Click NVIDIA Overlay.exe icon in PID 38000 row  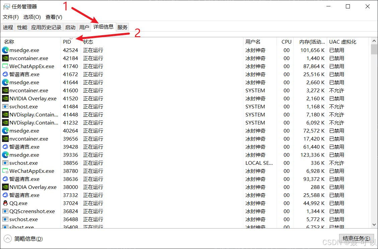click(x=5, y=187)
